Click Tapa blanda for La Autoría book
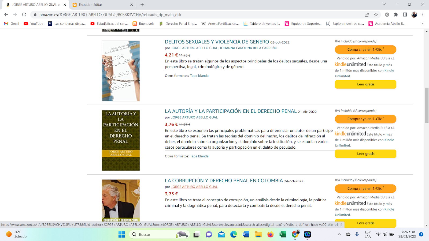This screenshot has width=429, height=241. pyautogui.click(x=199, y=156)
